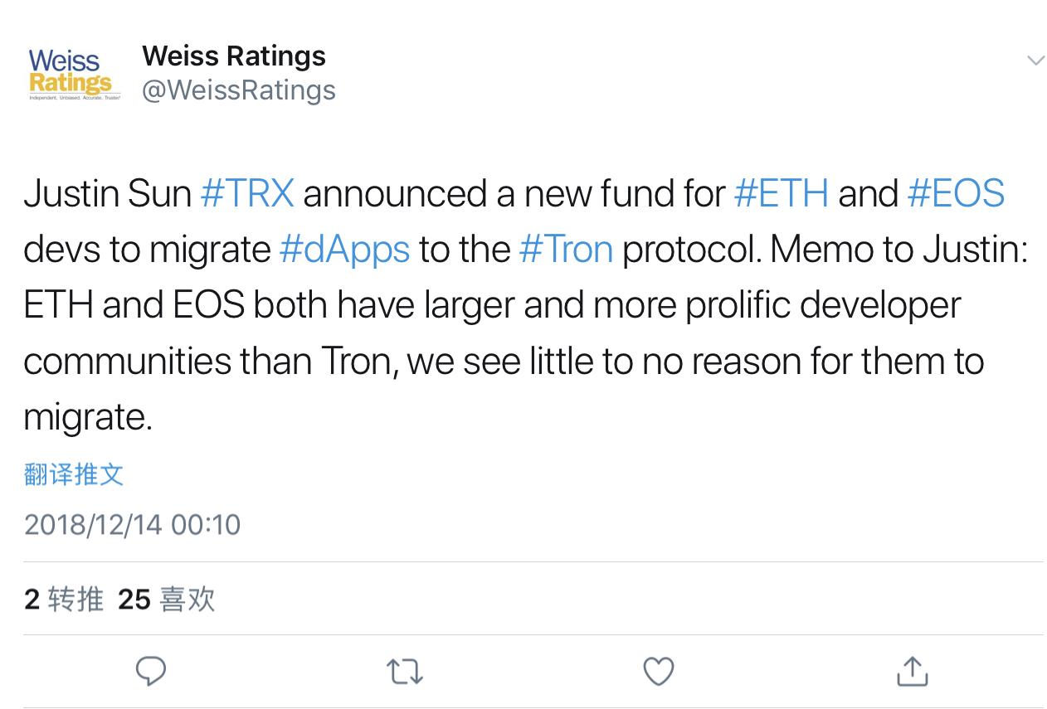Open the #ETH hashtag
This screenshot has height=709, width=1047.
click(x=782, y=193)
